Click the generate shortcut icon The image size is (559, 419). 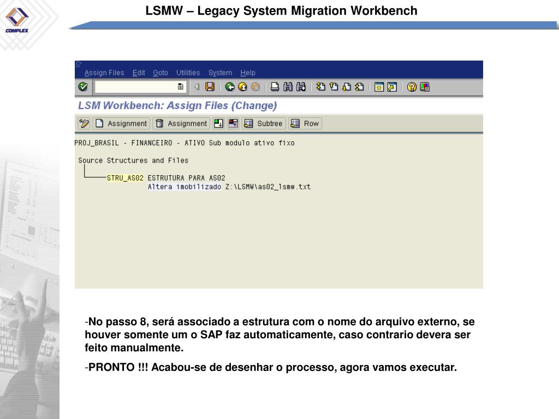pos(392,87)
